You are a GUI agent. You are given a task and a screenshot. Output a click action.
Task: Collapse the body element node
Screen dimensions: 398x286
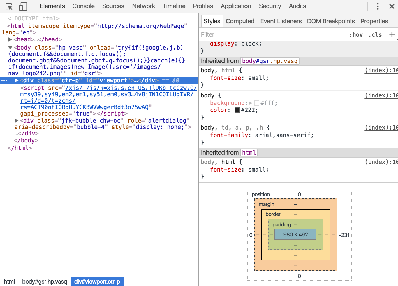(x=10, y=48)
